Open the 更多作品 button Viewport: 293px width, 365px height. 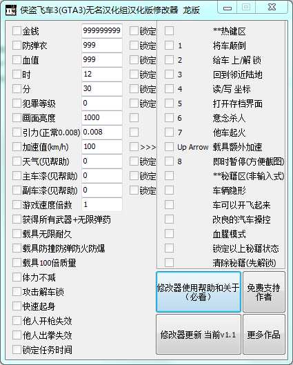pos(263,335)
